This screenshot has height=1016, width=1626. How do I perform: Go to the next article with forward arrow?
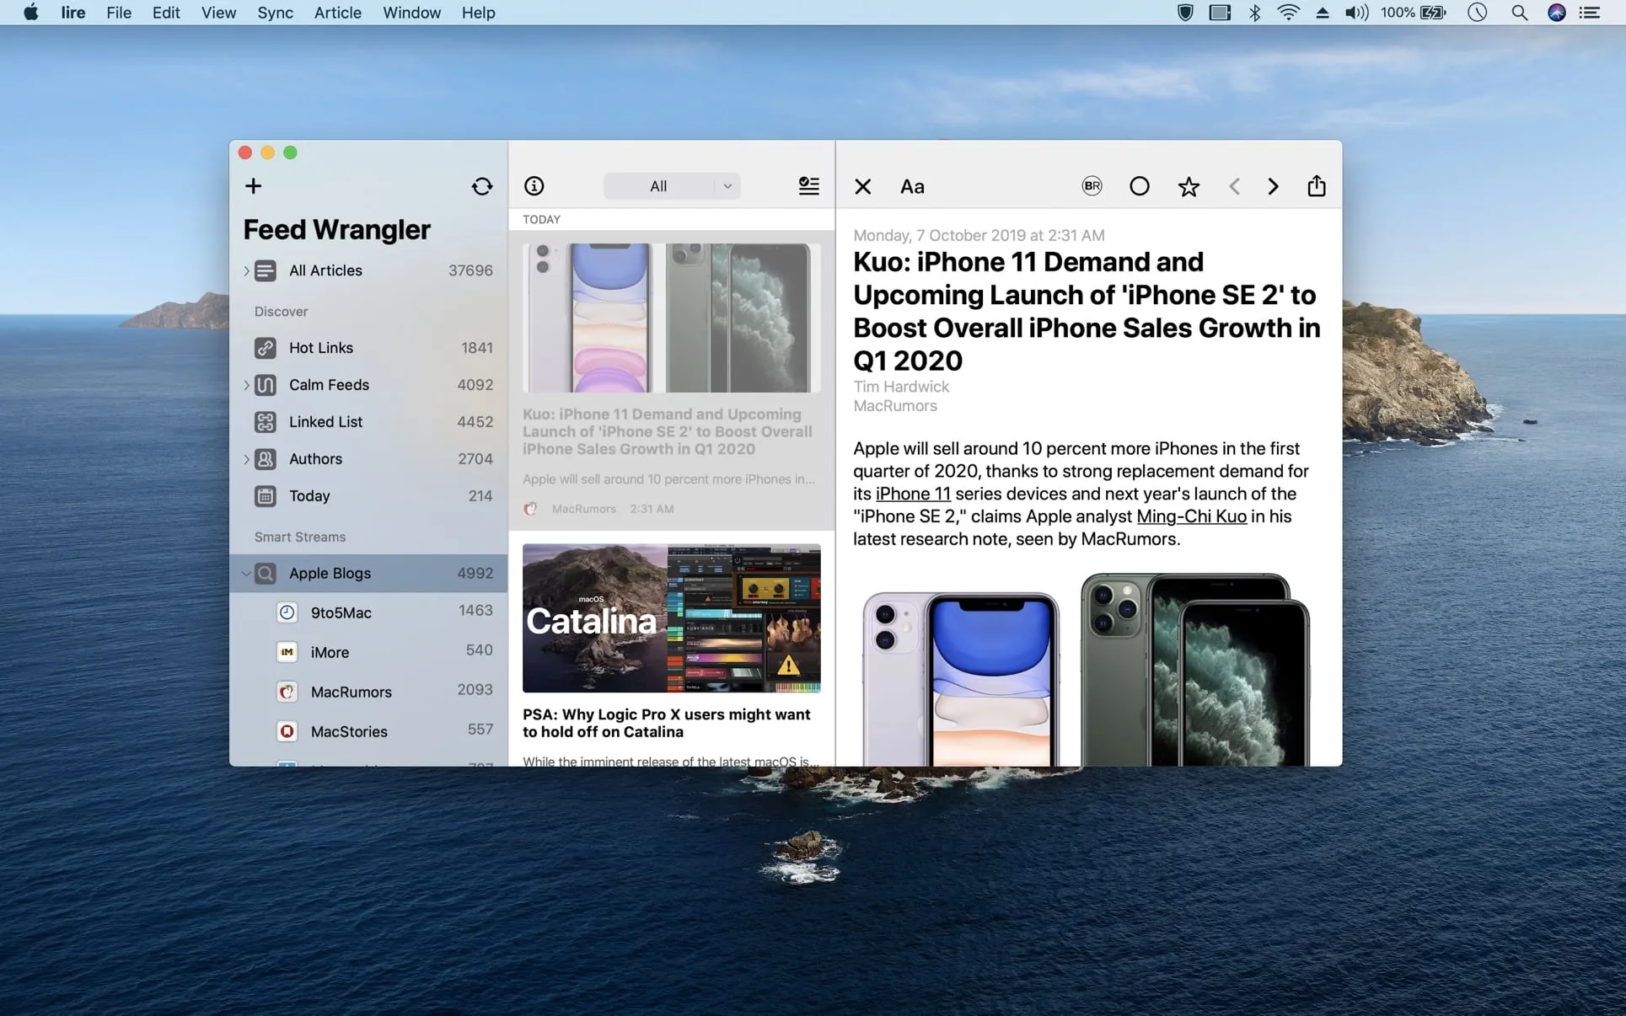[1273, 186]
